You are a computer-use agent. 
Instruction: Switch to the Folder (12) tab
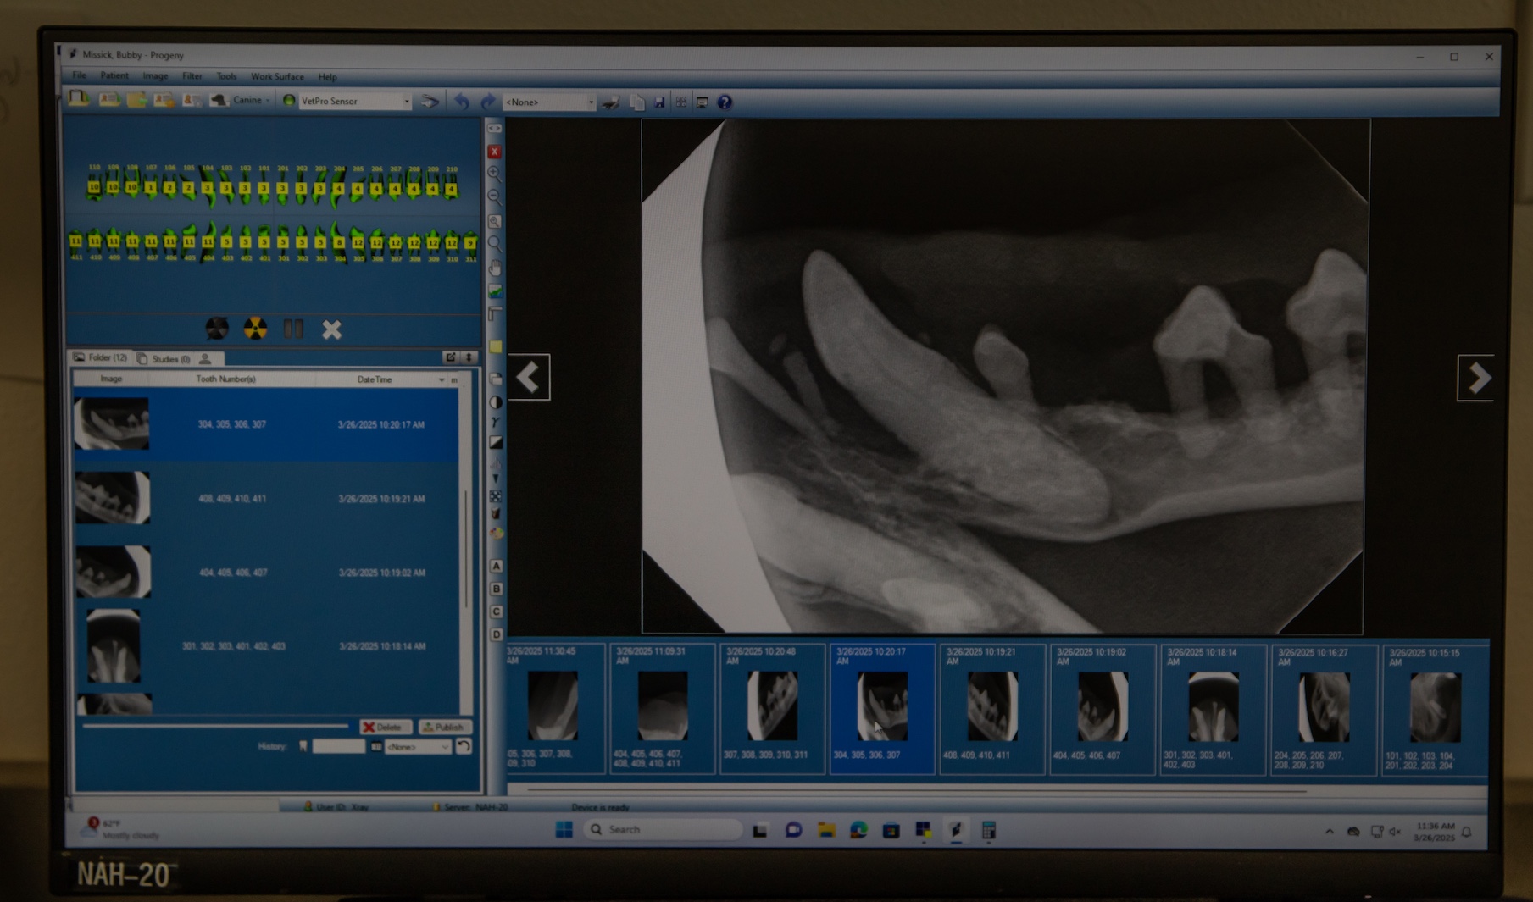102,358
